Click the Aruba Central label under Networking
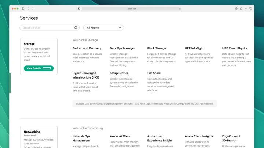The image size is (264, 148). click(30, 136)
